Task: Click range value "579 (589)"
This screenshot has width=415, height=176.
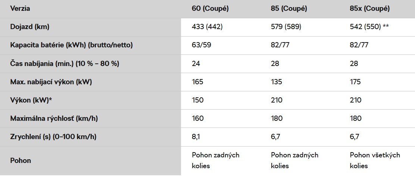Action: pos(286,27)
